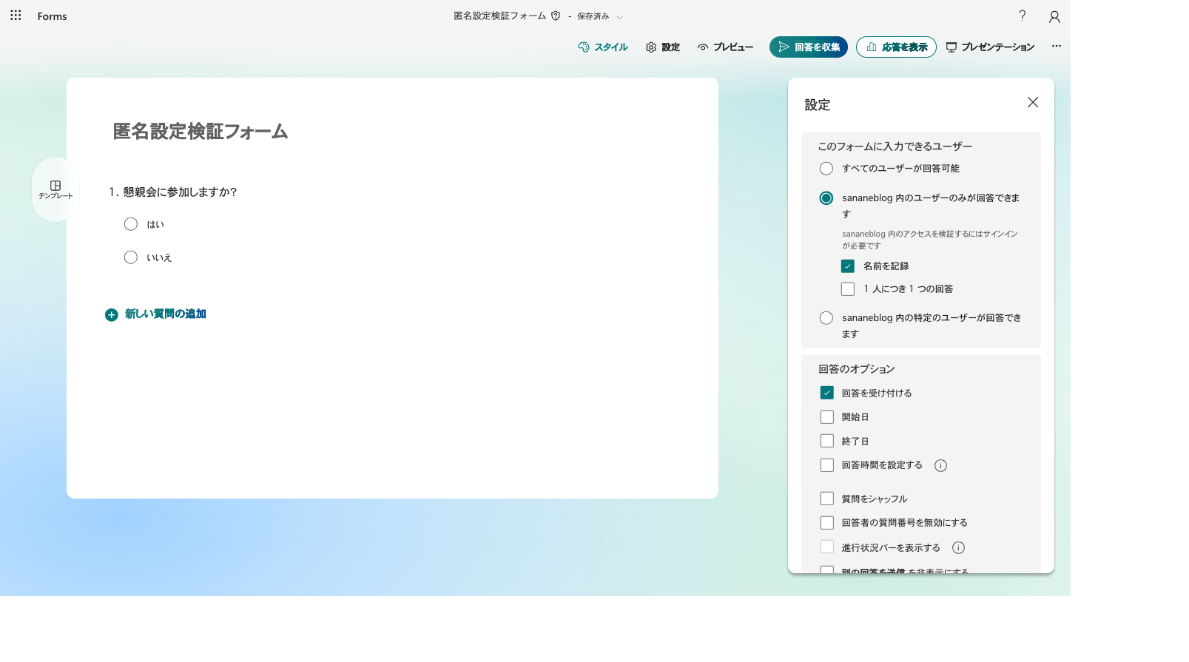Select the いいえ radio option
The height and width of the screenshot is (662, 1189).
click(x=131, y=257)
